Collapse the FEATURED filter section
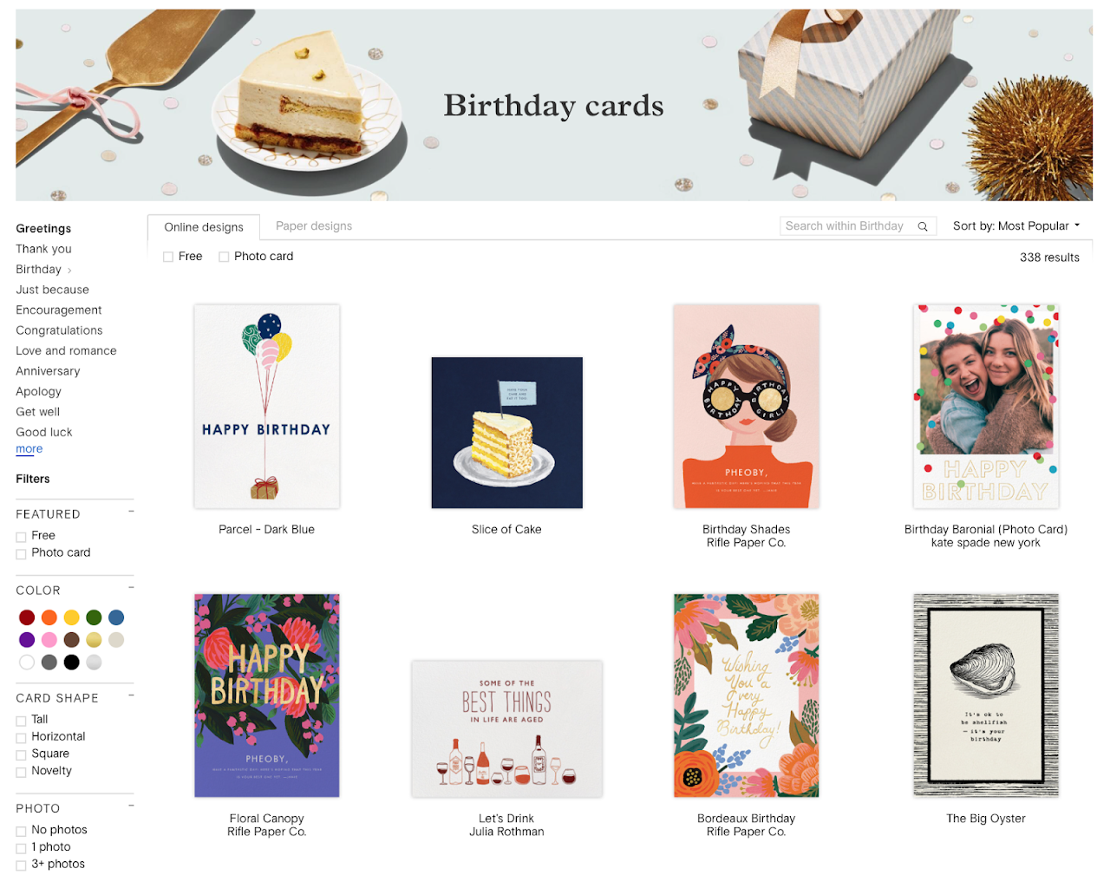Screen dimensions: 1110x875 tap(132, 512)
